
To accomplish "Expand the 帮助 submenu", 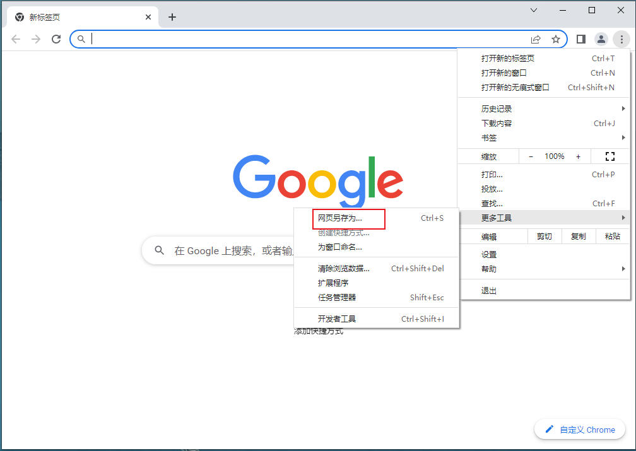I will (x=544, y=269).
